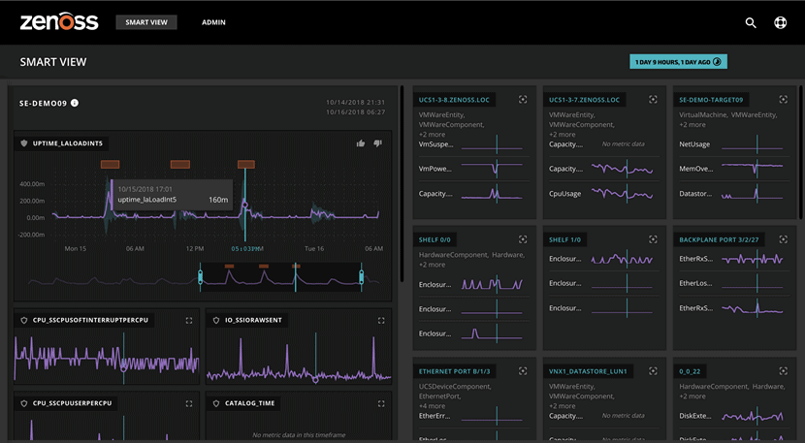Image resolution: width=805 pixels, height=443 pixels.
Task: Open the UCS1-3-7.ZENOSS.LOC entity link
Action: 584,100
